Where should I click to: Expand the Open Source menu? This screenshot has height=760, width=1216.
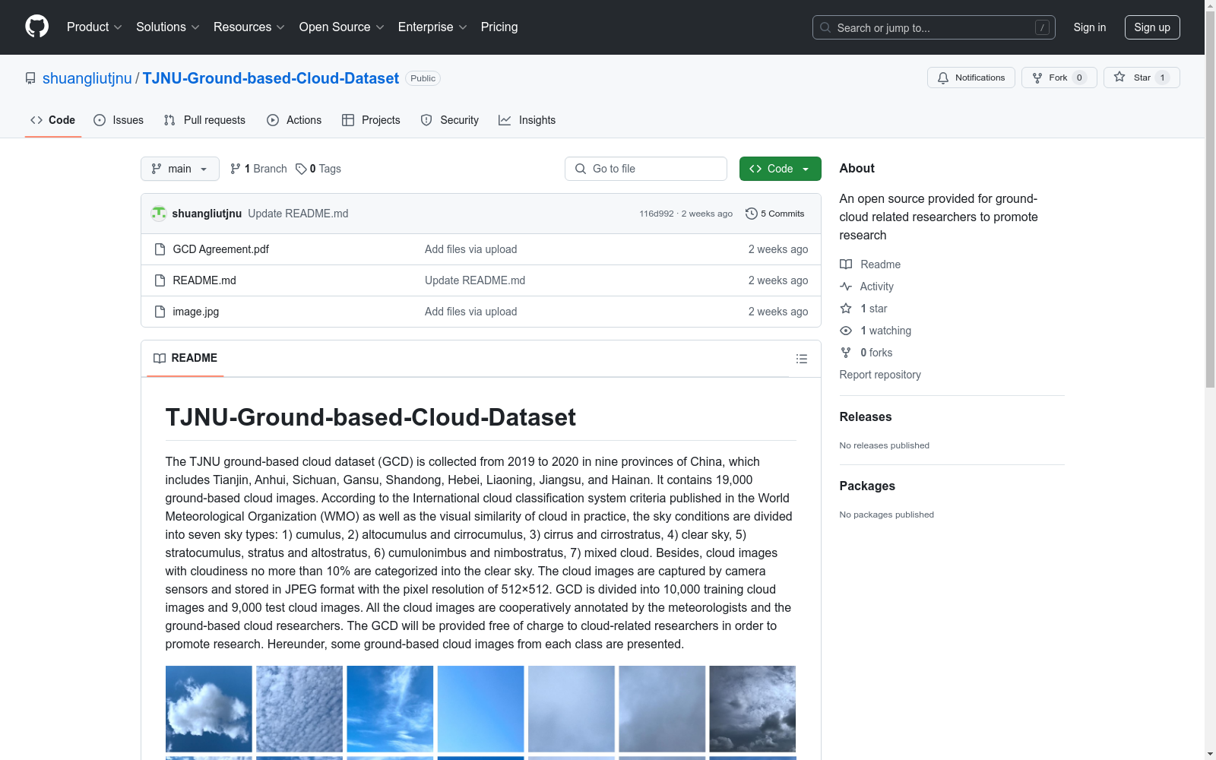[x=342, y=27]
